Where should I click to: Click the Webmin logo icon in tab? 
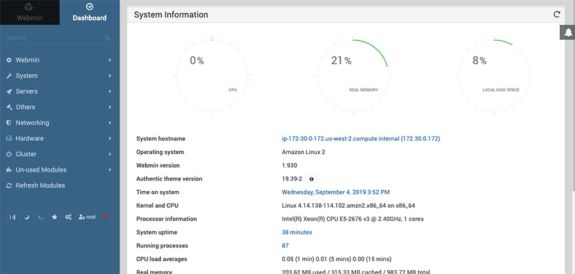tap(29, 7)
